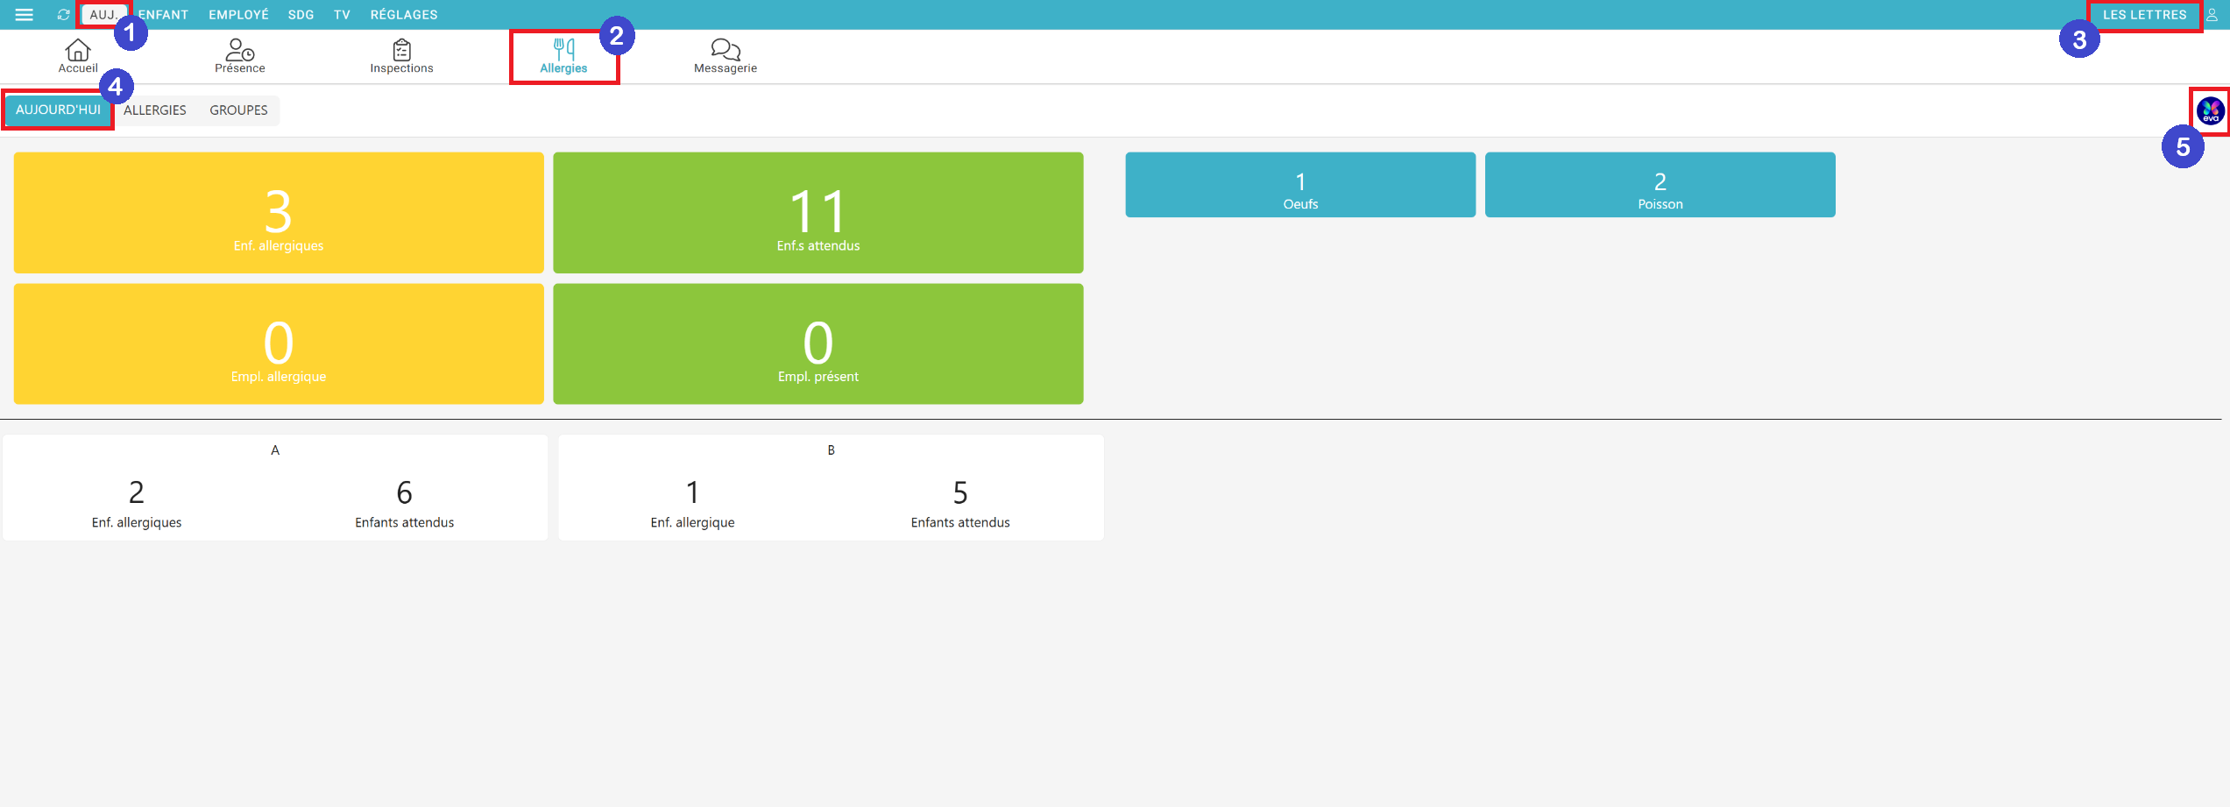Open the EMPLOYÉ menu
This screenshot has width=2230, height=807.
(x=238, y=15)
